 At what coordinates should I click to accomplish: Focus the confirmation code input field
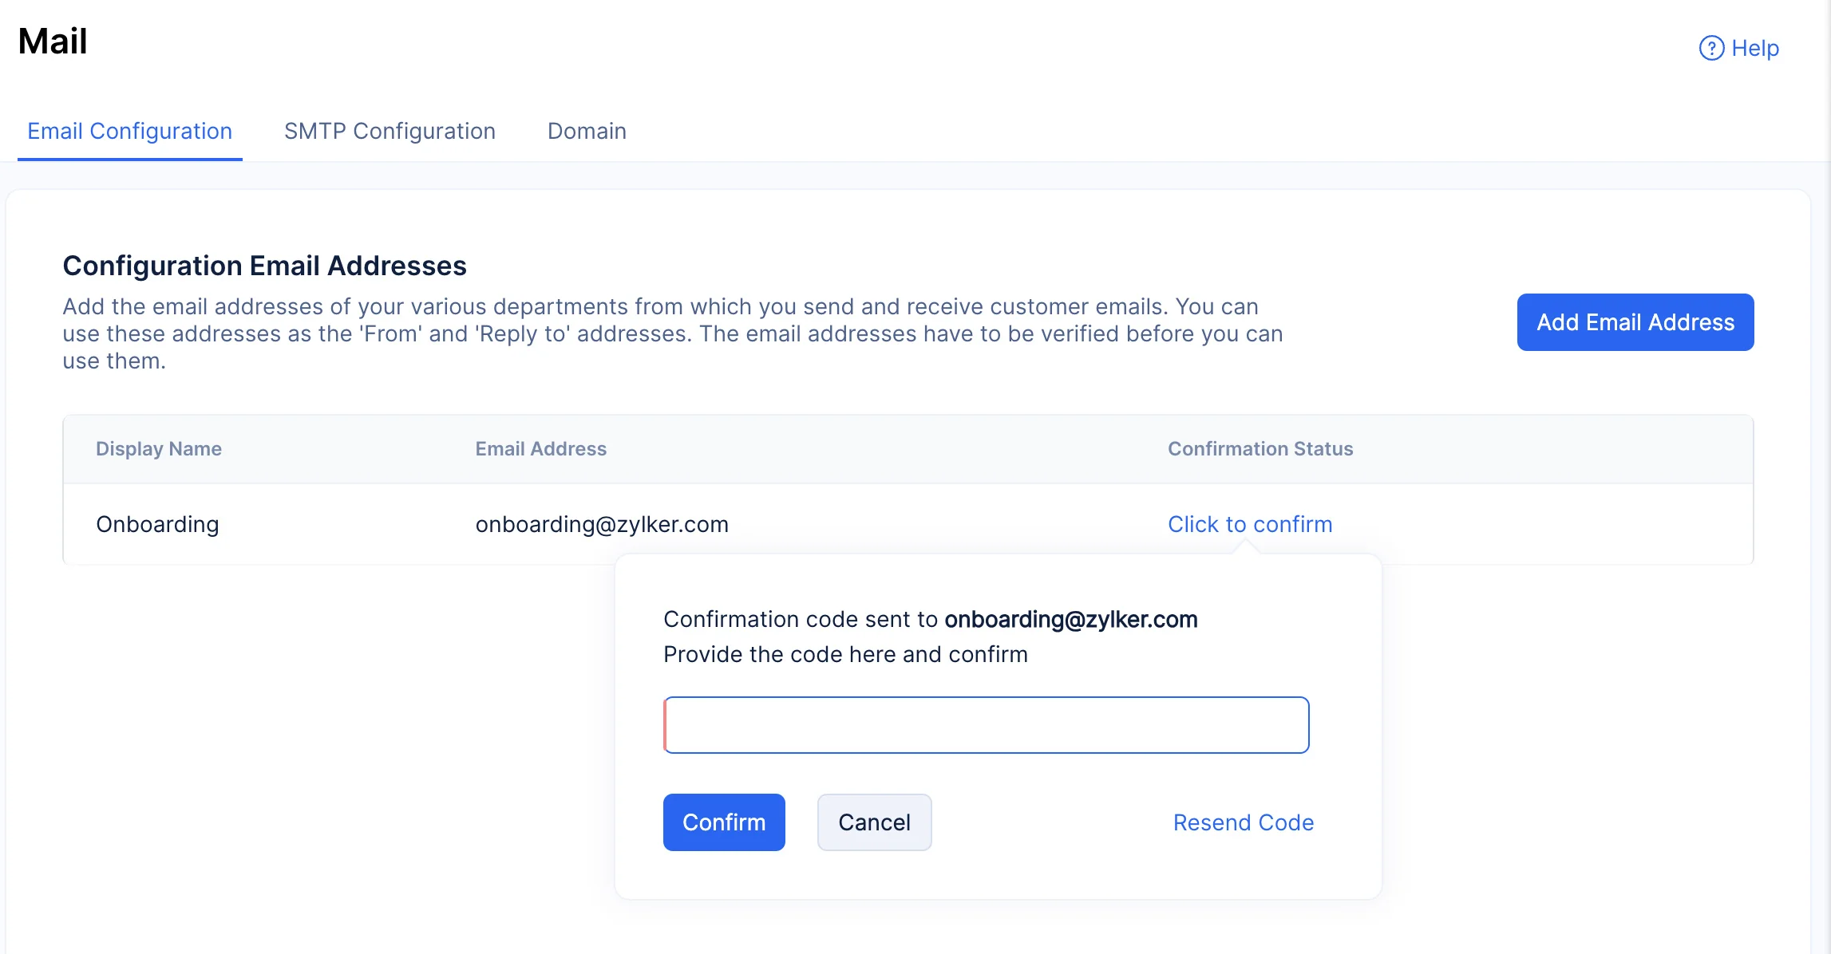click(x=987, y=725)
